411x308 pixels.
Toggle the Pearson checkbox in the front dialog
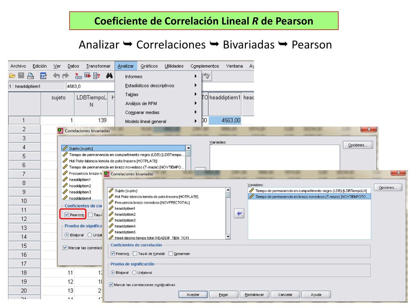tap(113, 253)
